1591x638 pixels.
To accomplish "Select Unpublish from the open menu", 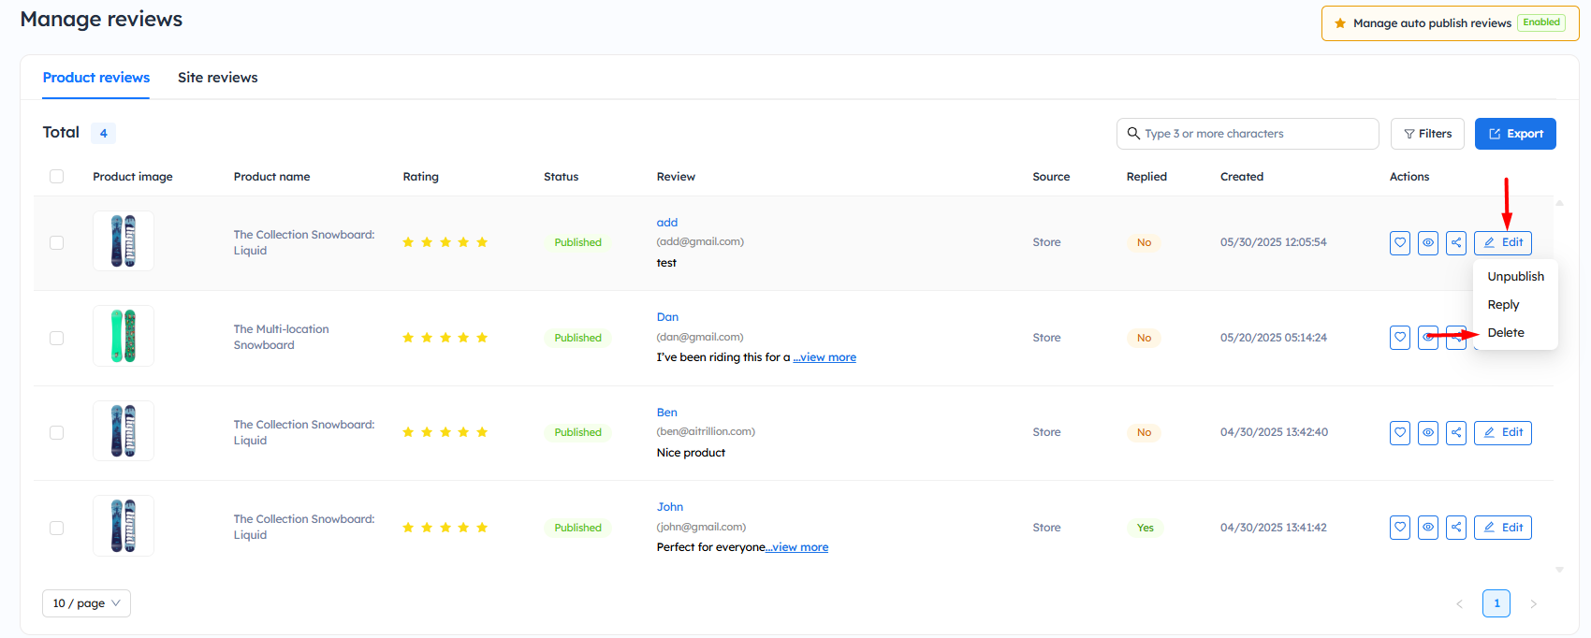I will 1515,277.
